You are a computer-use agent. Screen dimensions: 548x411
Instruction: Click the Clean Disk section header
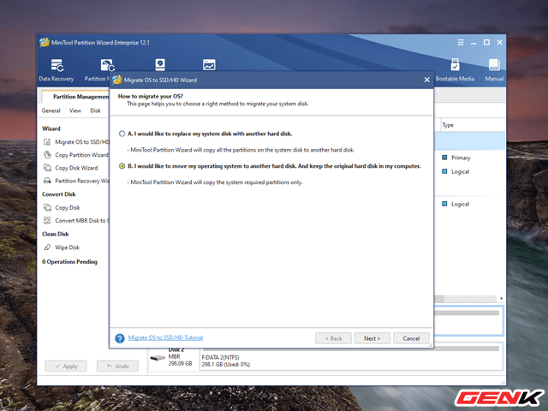tap(55, 234)
